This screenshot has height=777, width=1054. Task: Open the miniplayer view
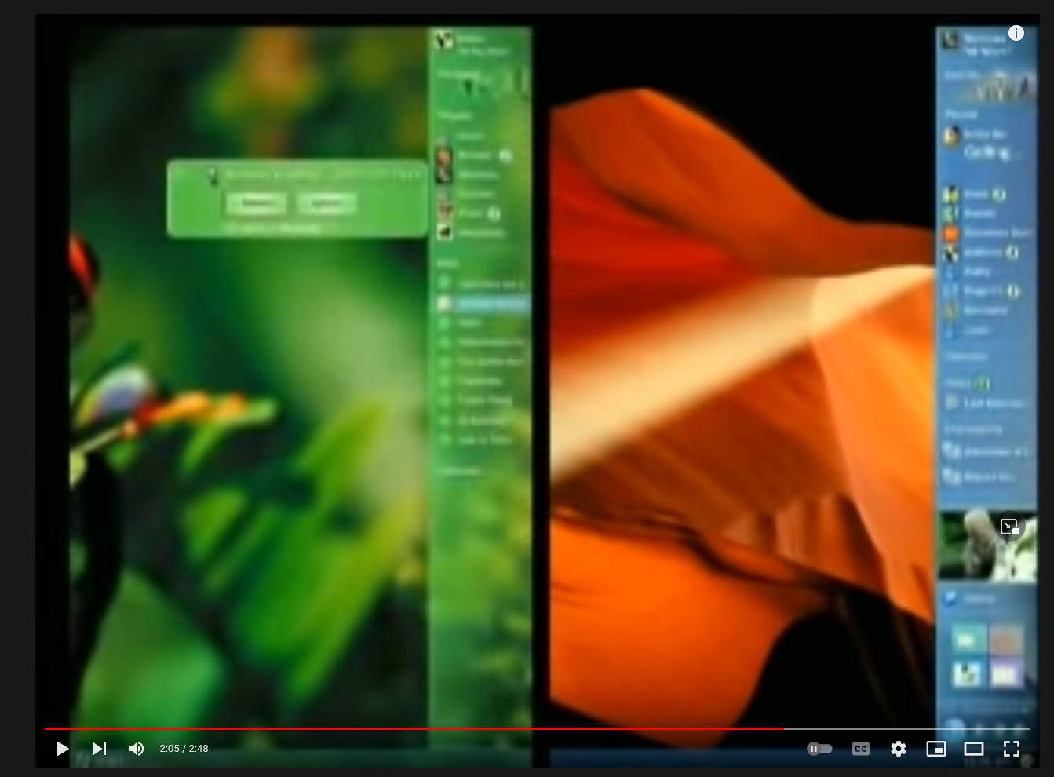[x=936, y=749]
